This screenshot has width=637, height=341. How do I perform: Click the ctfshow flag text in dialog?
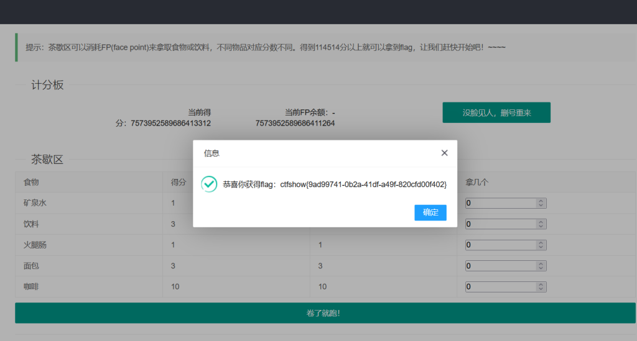tap(363, 184)
